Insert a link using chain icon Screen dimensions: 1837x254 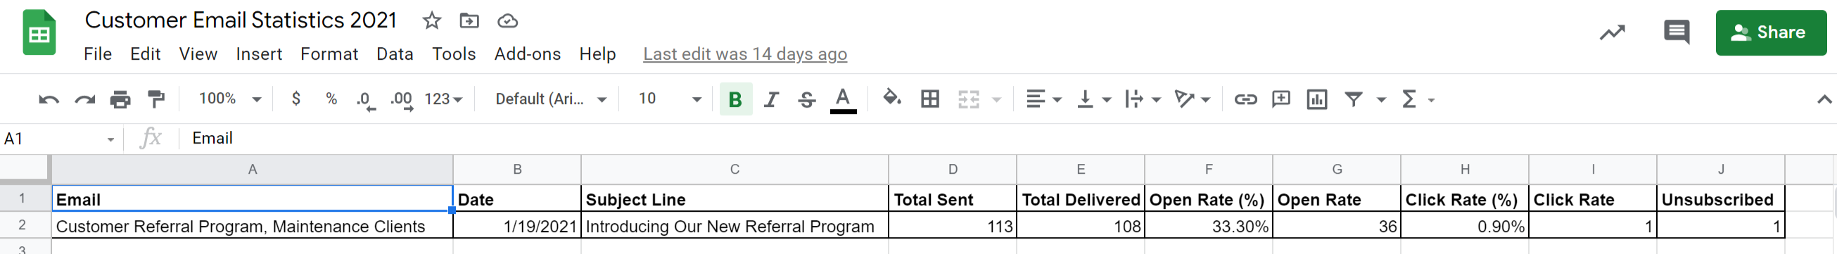tap(1245, 99)
